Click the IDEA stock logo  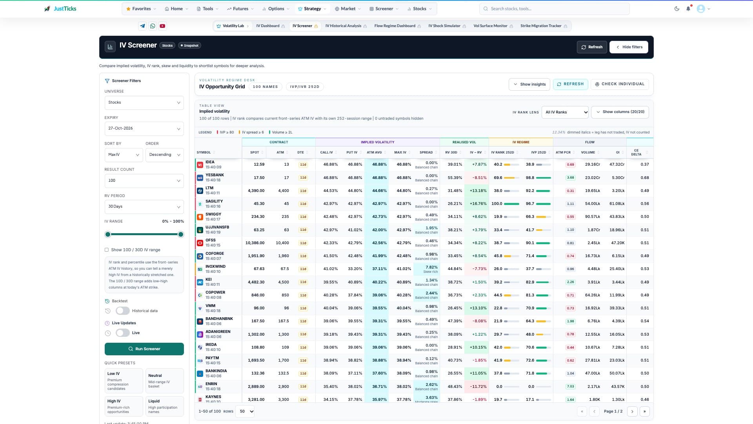[x=200, y=164]
